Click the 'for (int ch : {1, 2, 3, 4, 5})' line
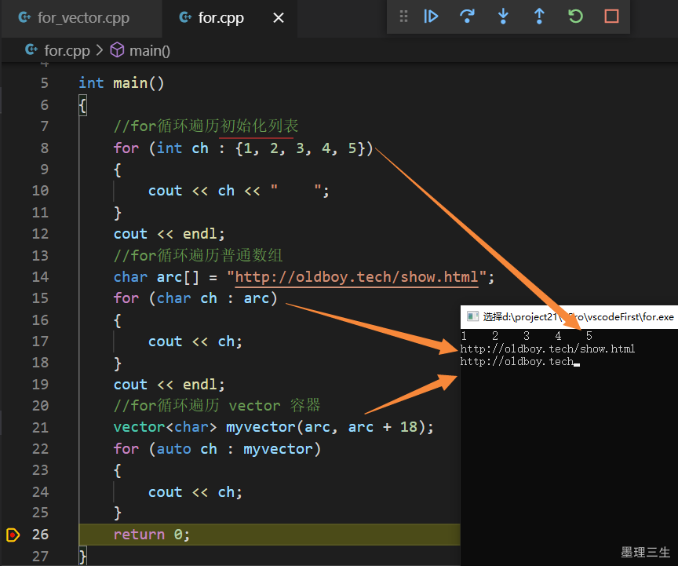The image size is (678, 566). pyautogui.click(x=243, y=148)
